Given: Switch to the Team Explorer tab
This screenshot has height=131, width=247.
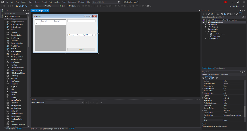Looking at the screenshot, I should coord(220,68).
